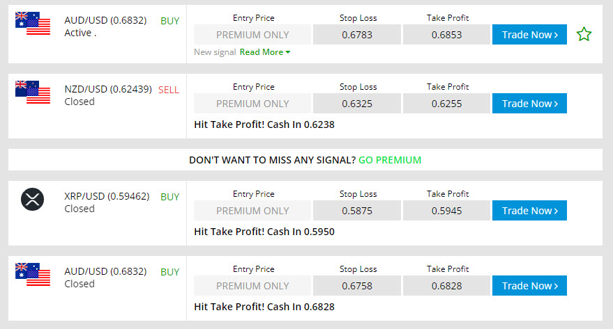Expand Read More on the new signal
This screenshot has height=329, width=613.
[265, 52]
